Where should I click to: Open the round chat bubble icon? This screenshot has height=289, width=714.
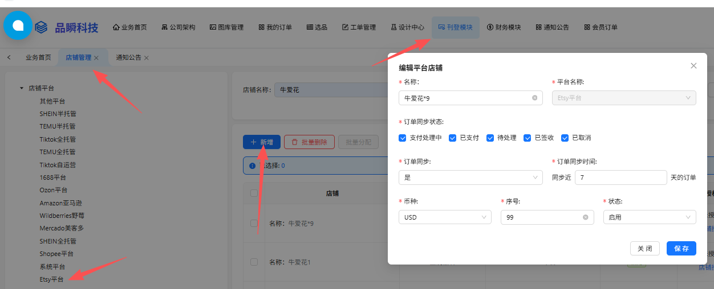click(18, 26)
